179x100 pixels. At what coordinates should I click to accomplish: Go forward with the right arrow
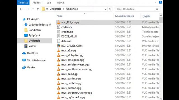[28, 9]
